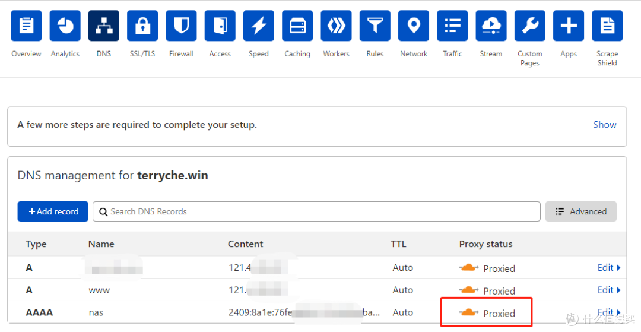Toggle proxy cloud on first A record
641x332 pixels.
tap(468, 268)
